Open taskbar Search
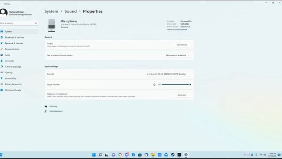This screenshot has width=282, height=159. (100, 155)
